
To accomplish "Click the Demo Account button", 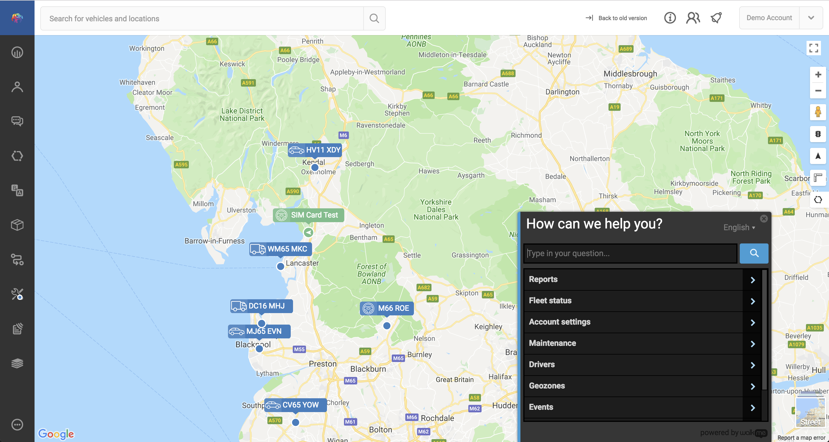I will point(769,18).
